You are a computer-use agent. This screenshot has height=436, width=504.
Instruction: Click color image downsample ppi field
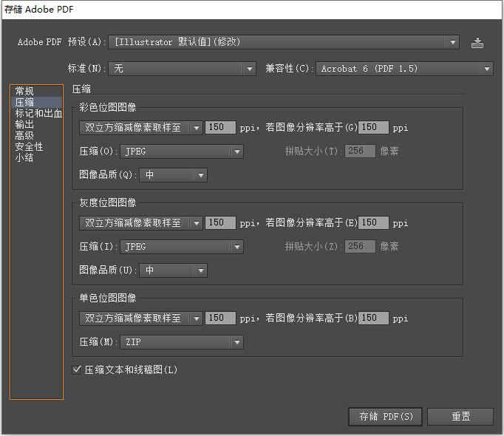(220, 128)
